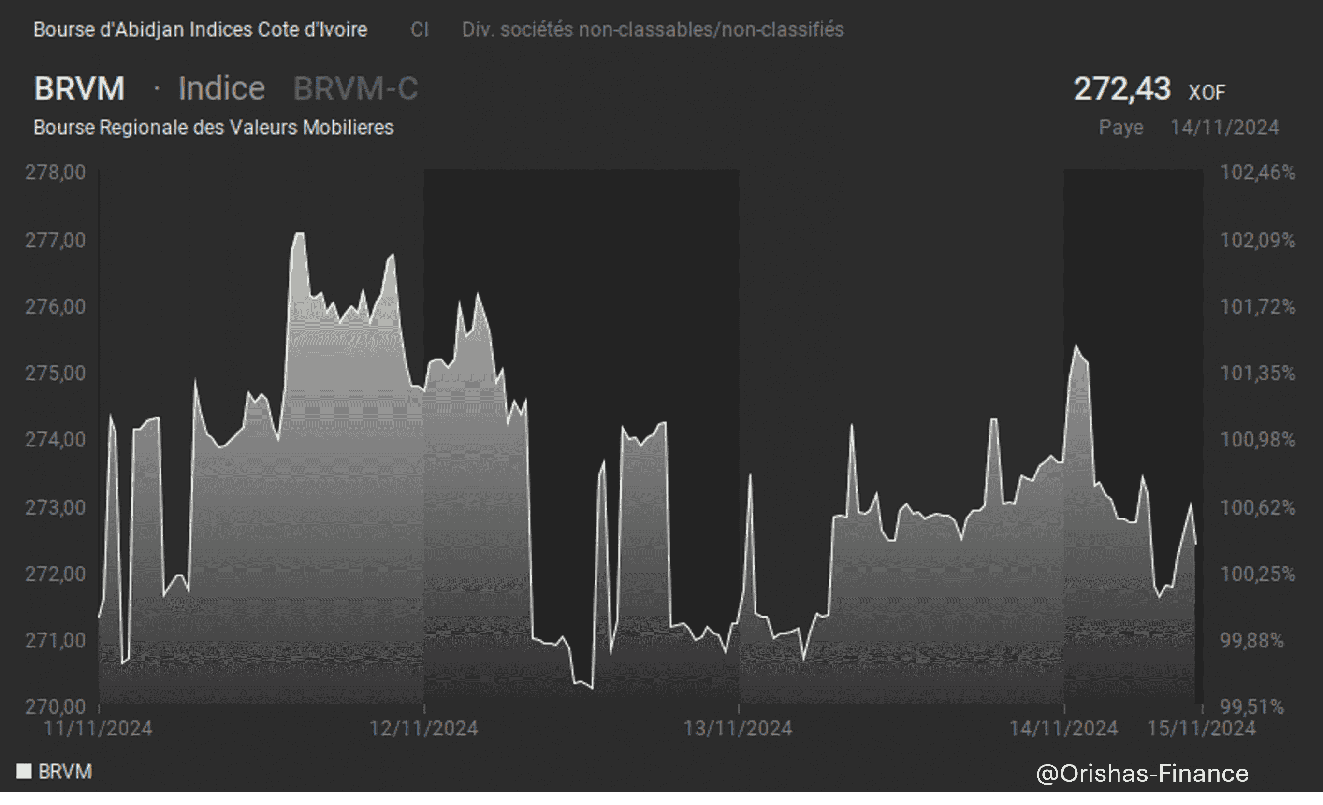Click the chart's highest peak near 277
The height and width of the screenshot is (805, 1323).
(299, 233)
